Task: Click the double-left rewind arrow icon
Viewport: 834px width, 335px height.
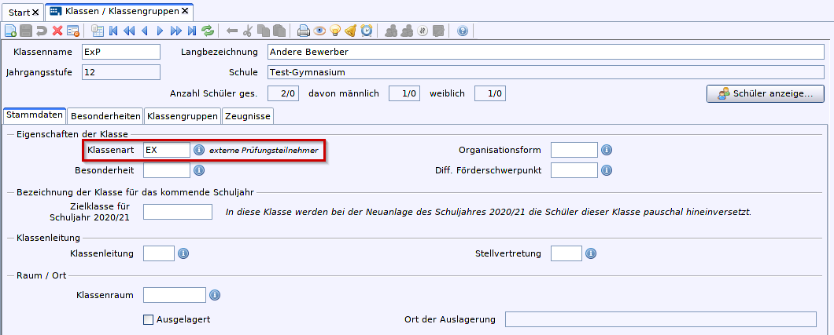Action: (129, 31)
